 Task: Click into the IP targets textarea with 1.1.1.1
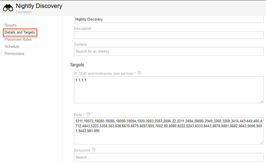click(169, 90)
